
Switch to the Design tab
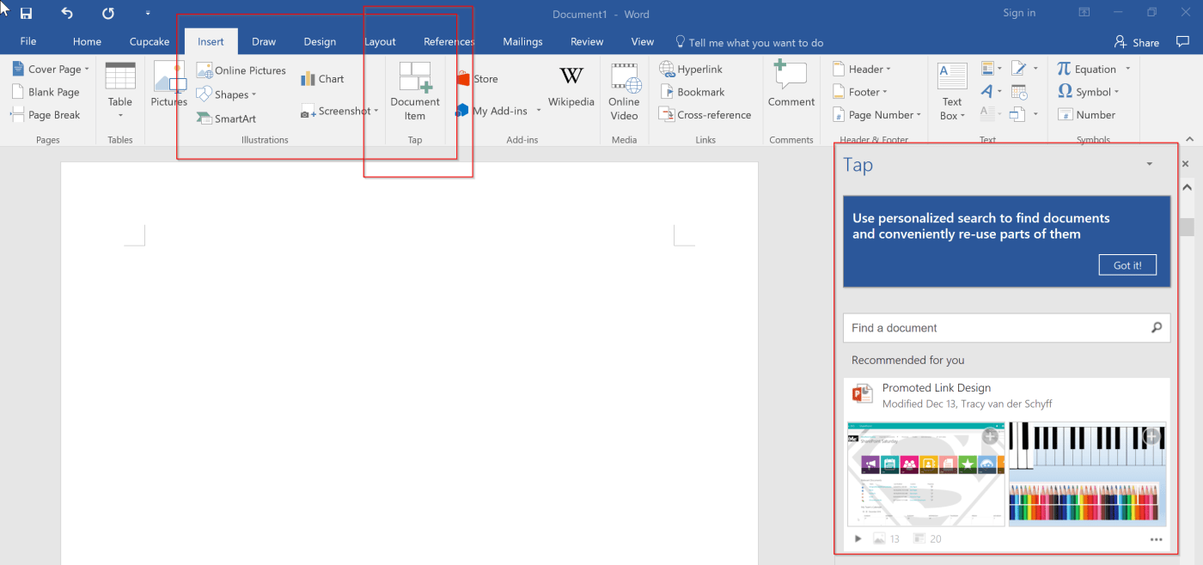point(320,41)
